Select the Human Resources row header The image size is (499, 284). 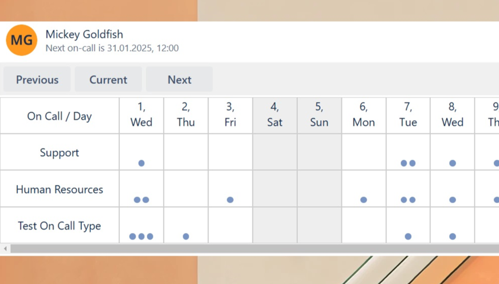[60, 190]
